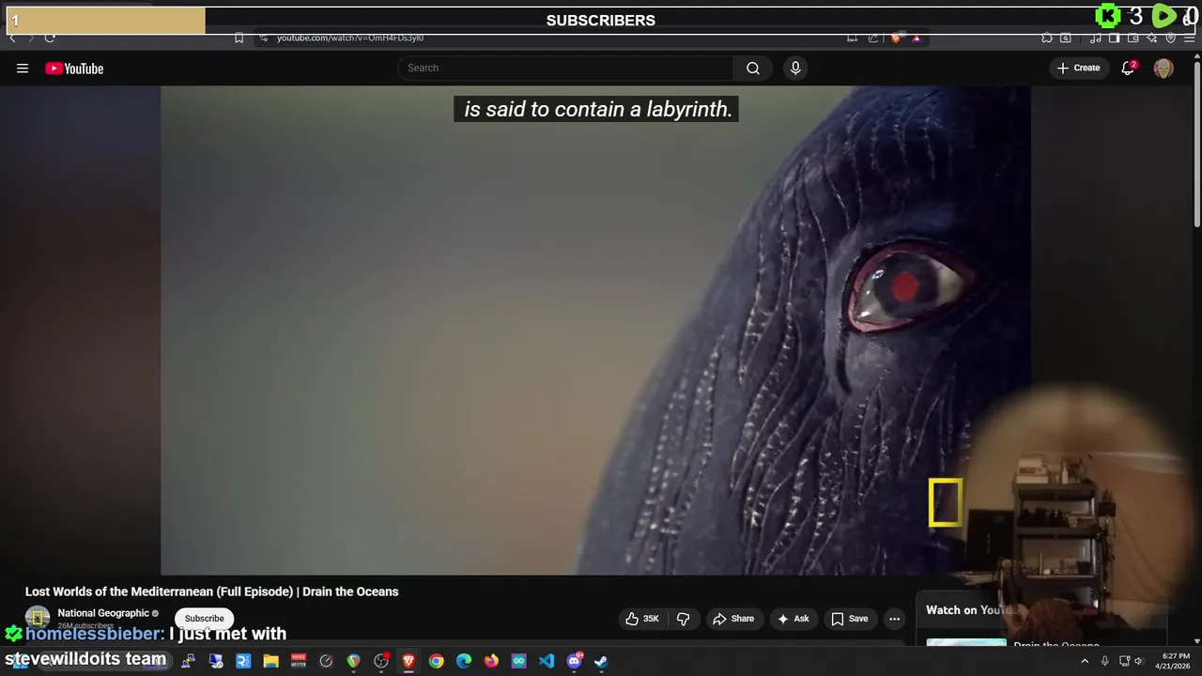Share this video
This screenshot has height=676, width=1202.
coord(733,619)
